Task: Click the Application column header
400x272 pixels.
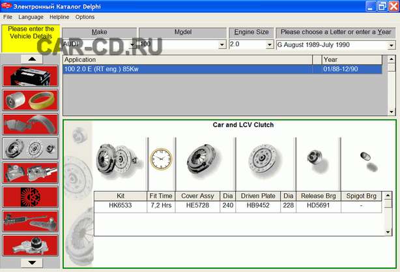Action: point(188,60)
